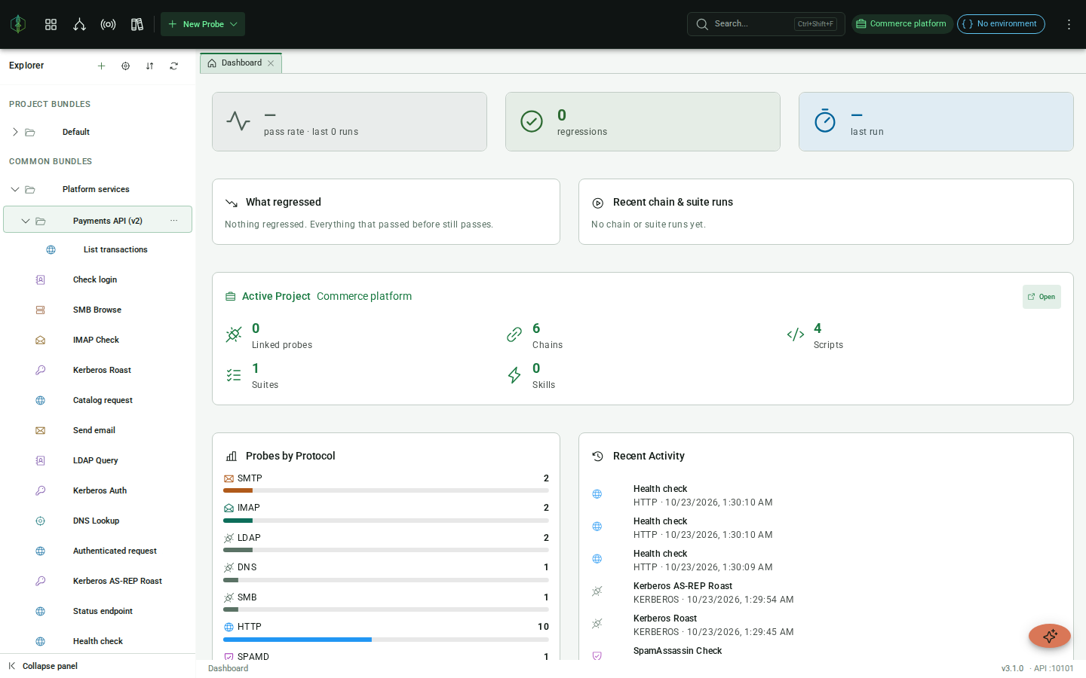The image size is (1086, 678).
Task: Click the app logo in the top bar
Action: click(x=18, y=24)
